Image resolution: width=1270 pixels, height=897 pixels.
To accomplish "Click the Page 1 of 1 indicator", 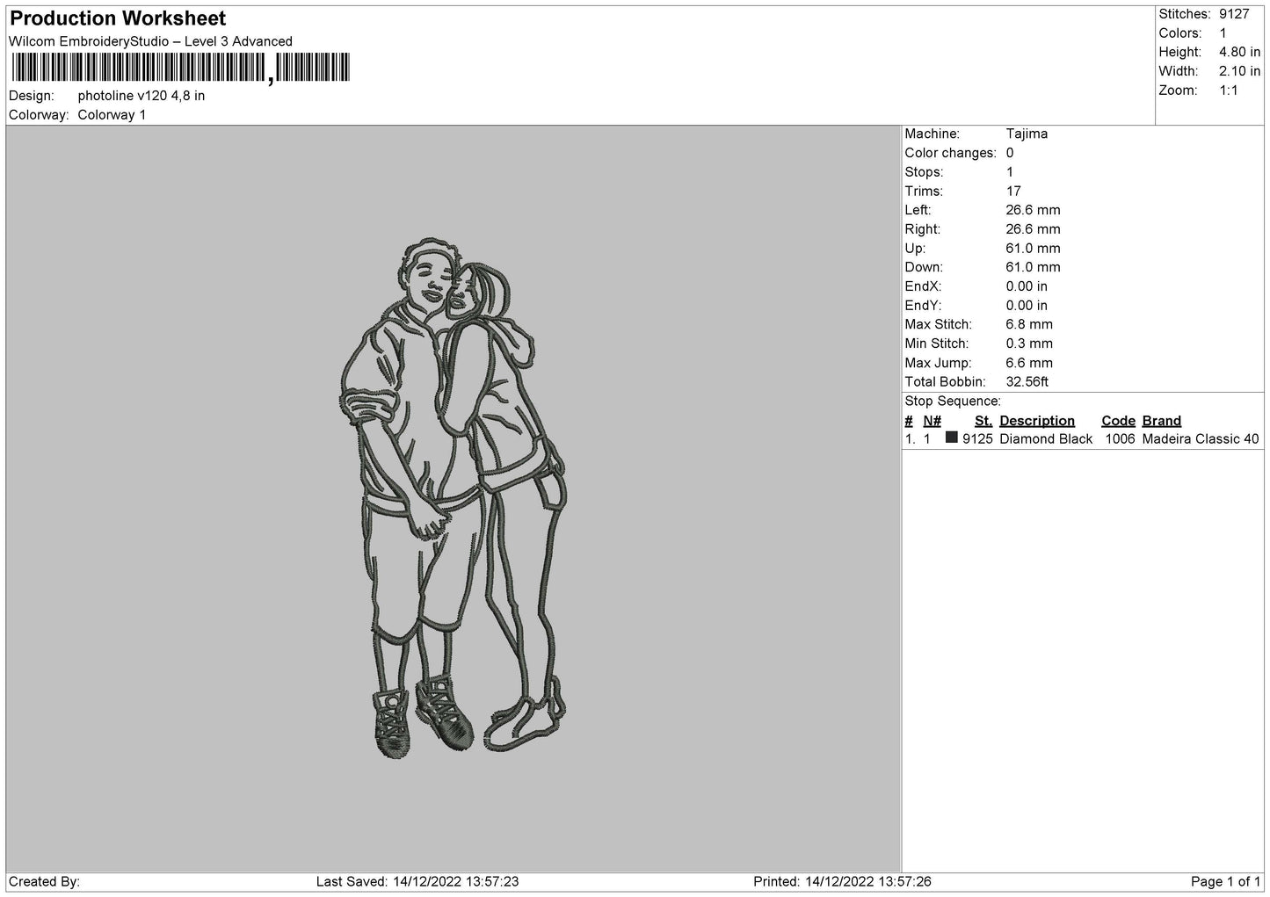I will tap(1226, 881).
